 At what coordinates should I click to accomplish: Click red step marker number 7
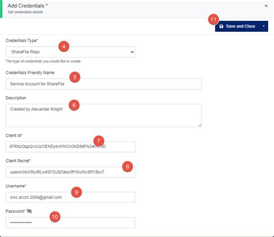(x=99, y=141)
